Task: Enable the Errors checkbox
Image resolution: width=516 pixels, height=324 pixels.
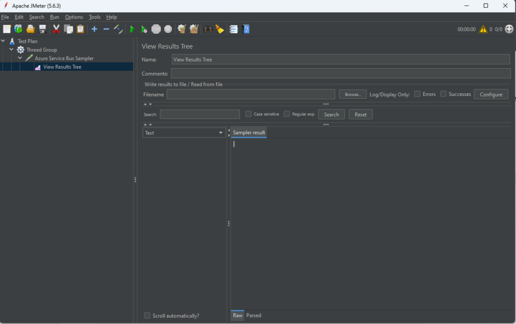Action: point(417,94)
